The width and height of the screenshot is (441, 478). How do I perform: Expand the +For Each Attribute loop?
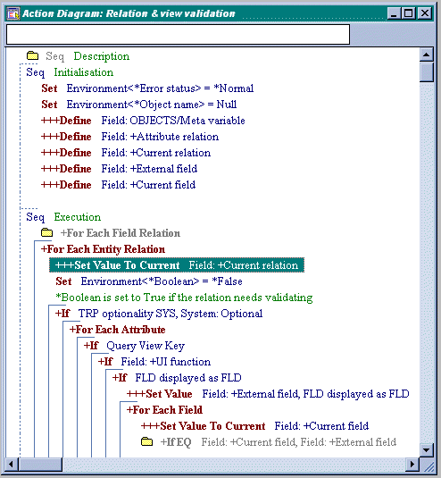(x=117, y=330)
